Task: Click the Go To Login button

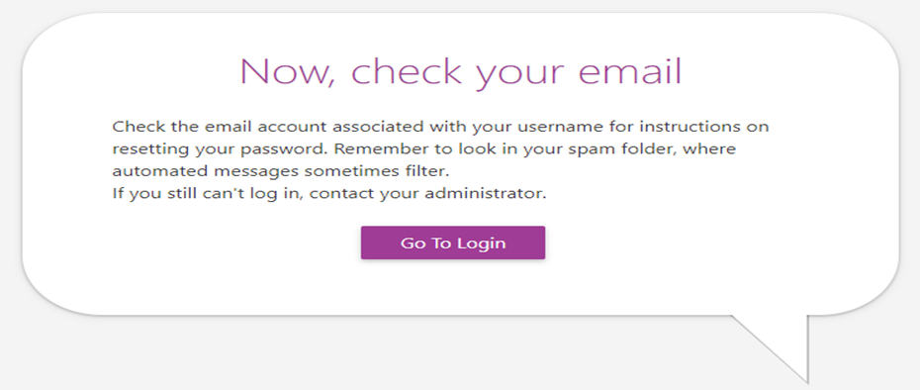Action: [x=453, y=243]
